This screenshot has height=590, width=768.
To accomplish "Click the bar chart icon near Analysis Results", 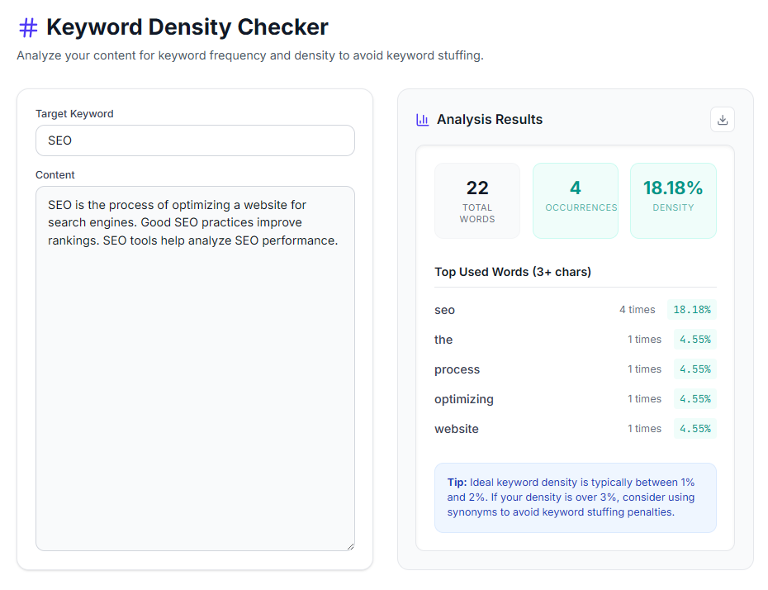I will 422,120.
